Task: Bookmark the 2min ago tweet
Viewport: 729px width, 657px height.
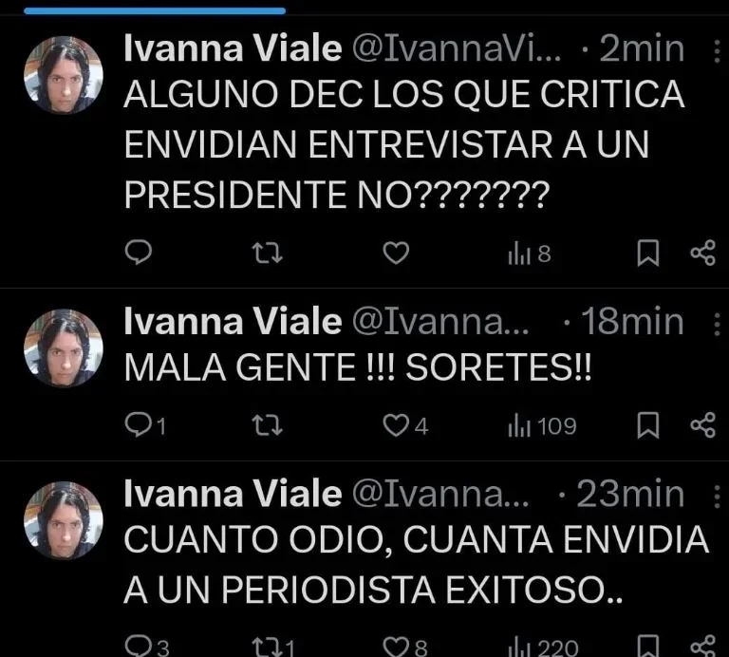Action: (647, 253)
